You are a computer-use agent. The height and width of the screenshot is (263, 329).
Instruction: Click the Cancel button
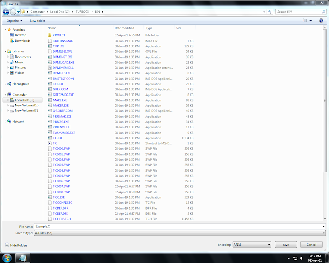(312, 245)
